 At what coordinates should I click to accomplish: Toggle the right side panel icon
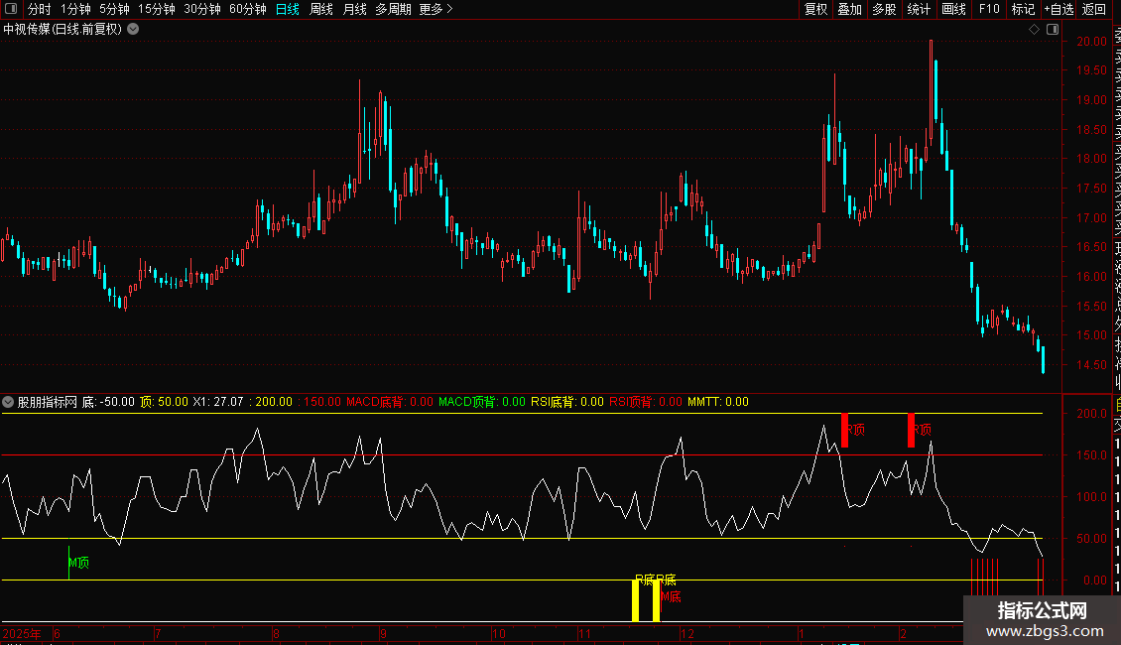1053,30
